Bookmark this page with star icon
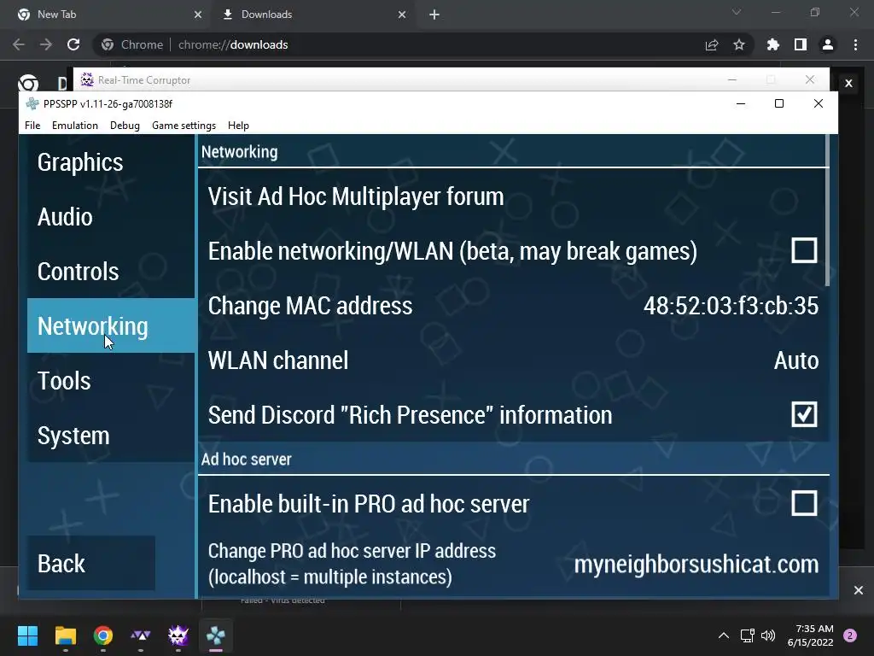 (739, 44)
